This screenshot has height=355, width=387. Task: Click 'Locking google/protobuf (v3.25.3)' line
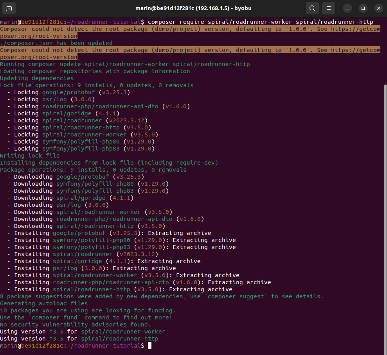point(68,92)
